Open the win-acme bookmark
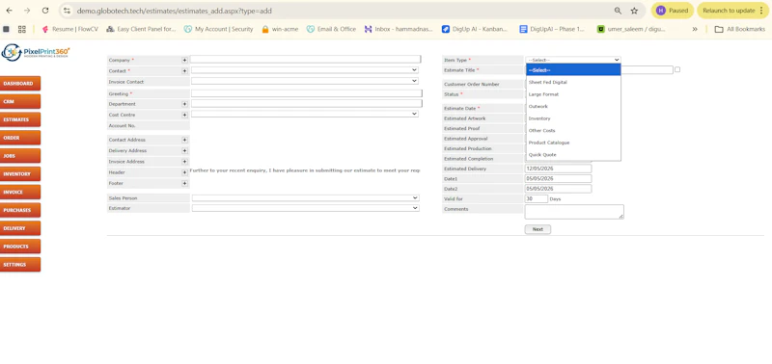The image size is (772, 364). (x=280, y=29)
